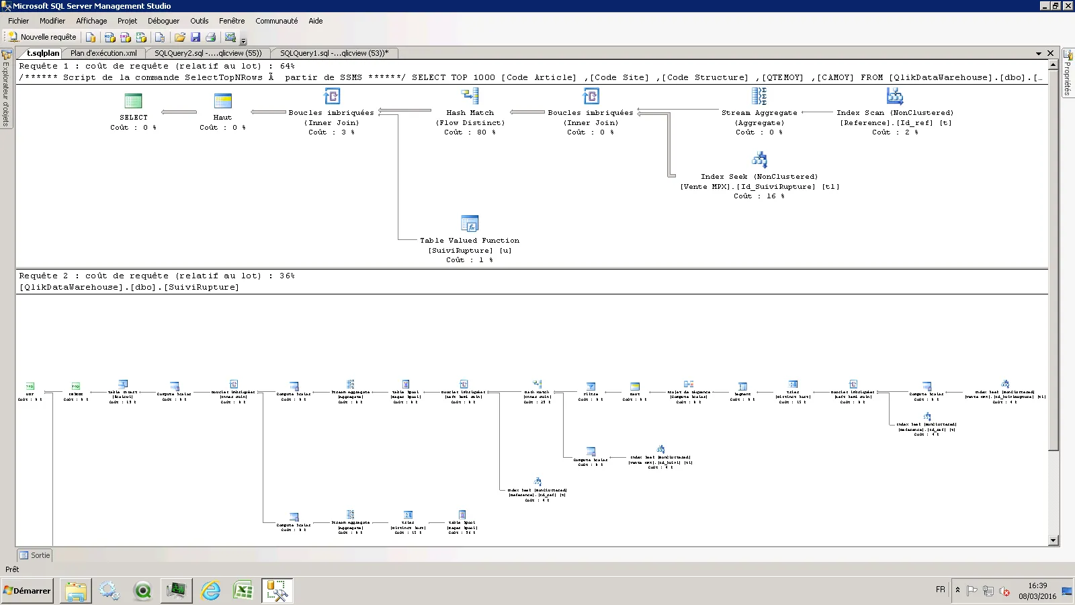Open Excel from the taskbar

coord(243,591)
